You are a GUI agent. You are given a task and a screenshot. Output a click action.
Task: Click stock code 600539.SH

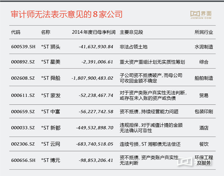point(23,47)
